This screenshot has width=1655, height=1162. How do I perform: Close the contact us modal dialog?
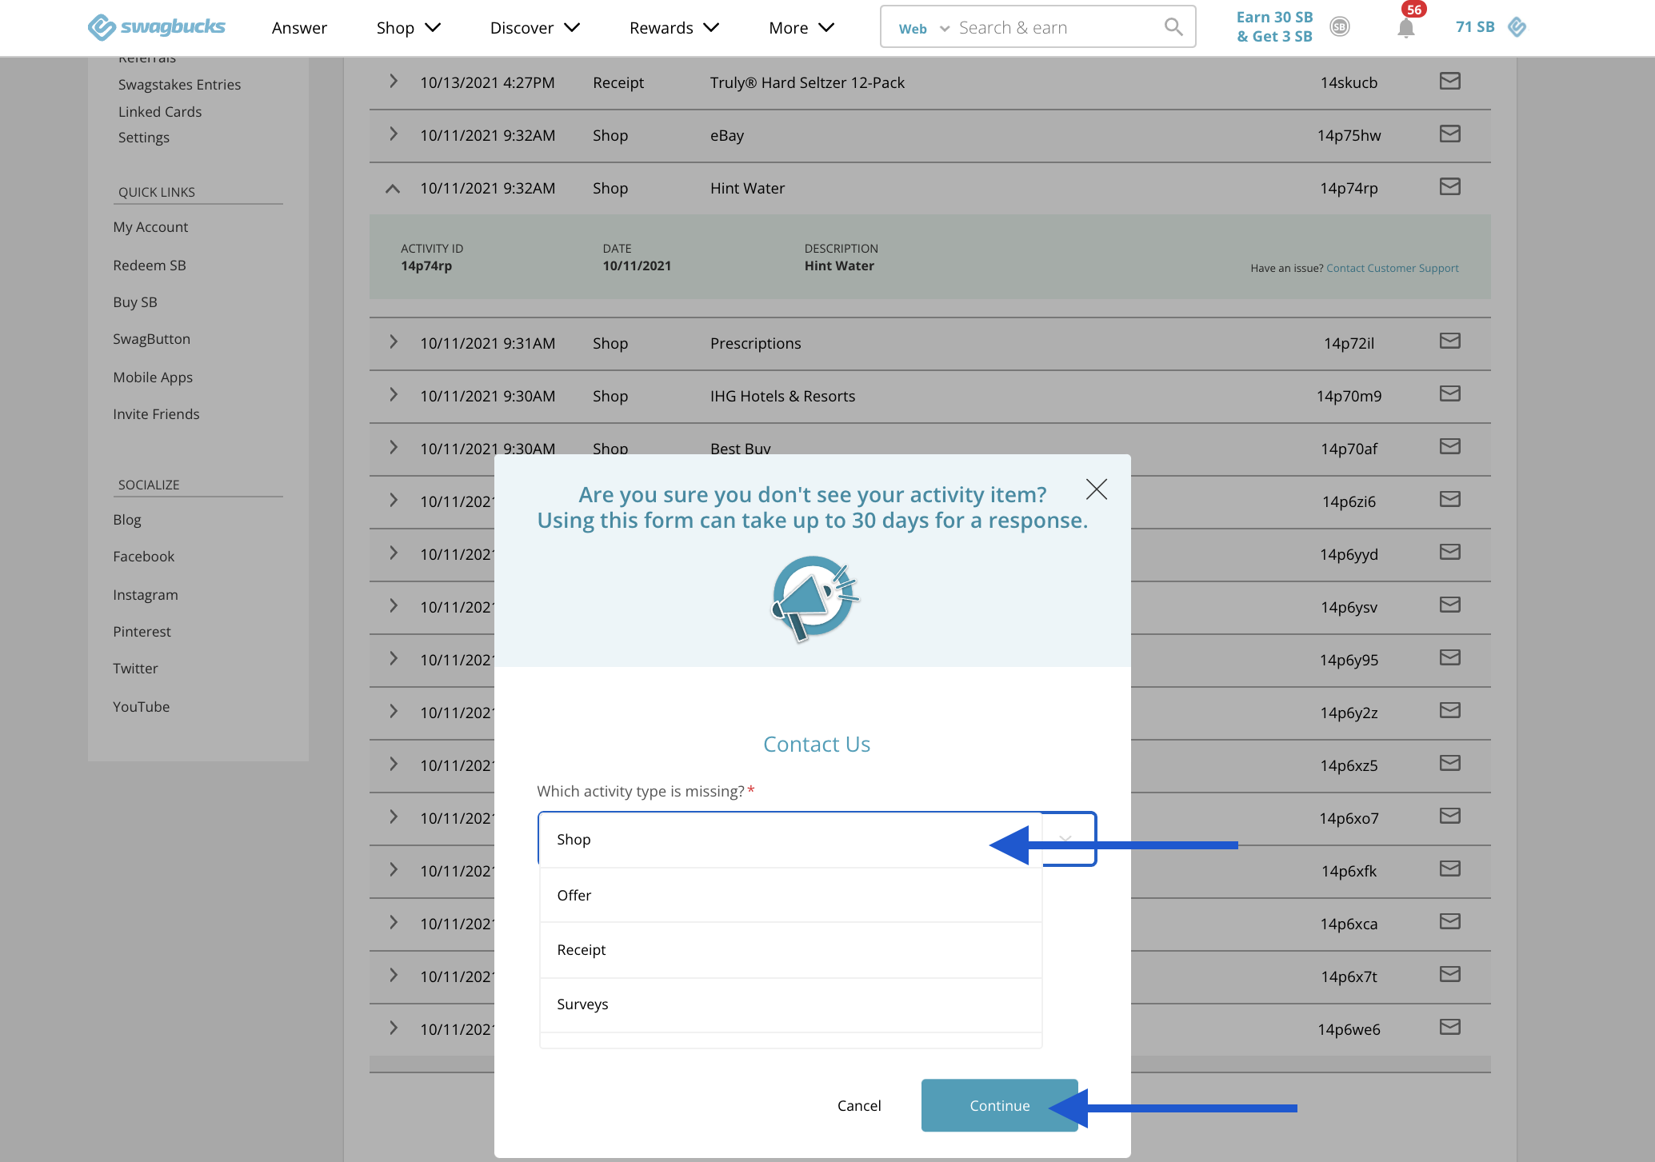point(1098,488)
